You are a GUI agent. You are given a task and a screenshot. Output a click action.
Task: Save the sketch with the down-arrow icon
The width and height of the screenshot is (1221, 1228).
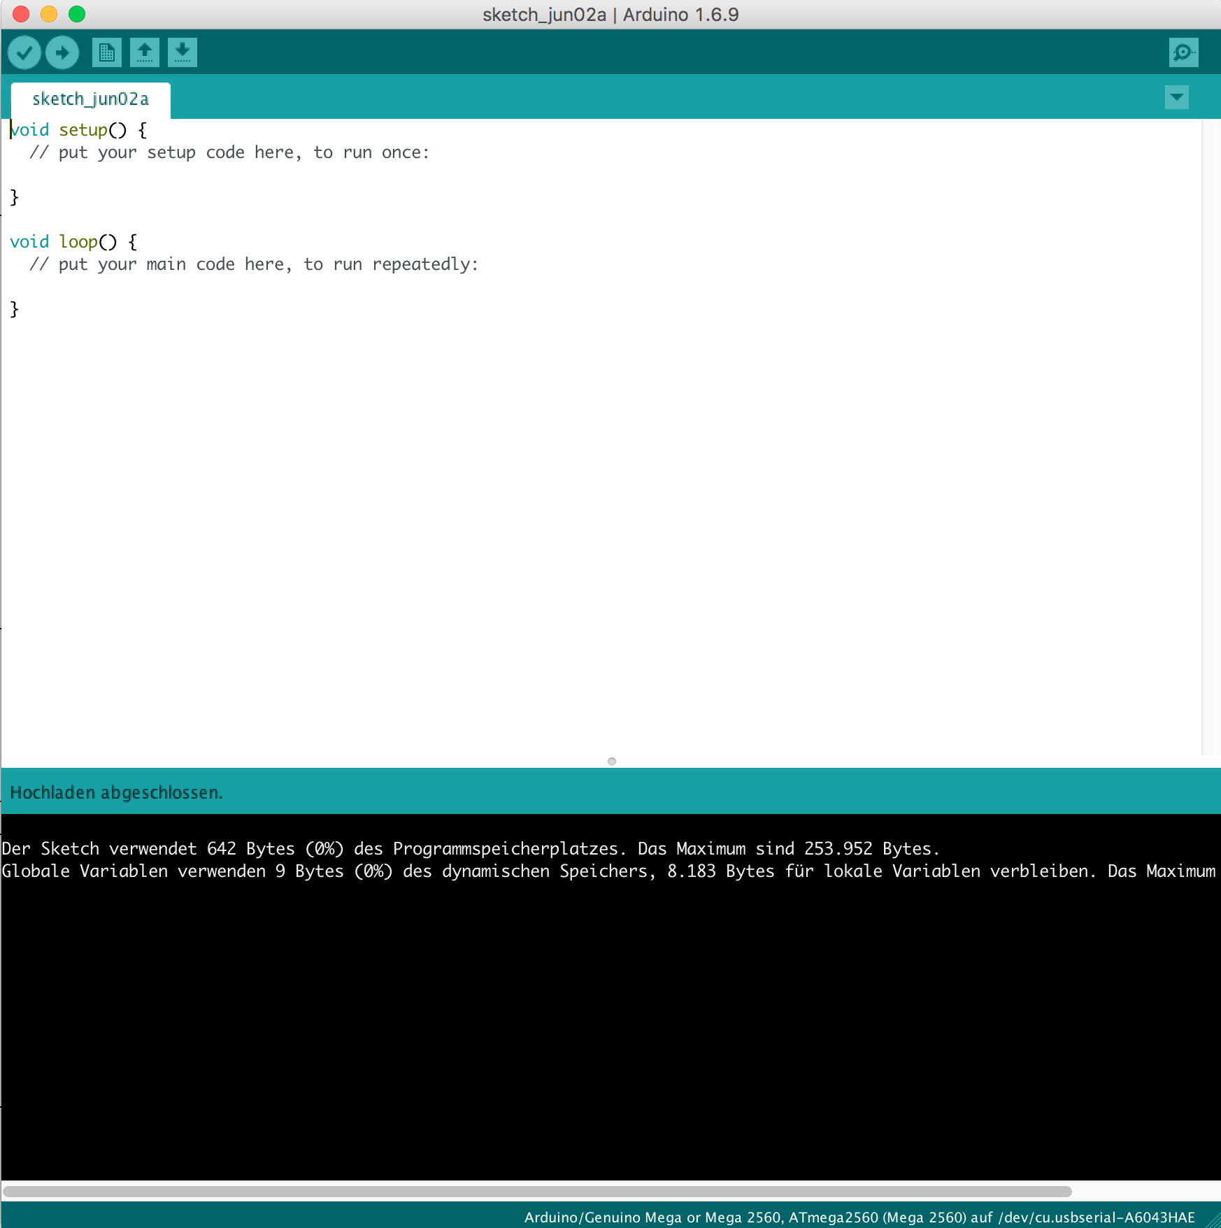(x=183, y=52)
